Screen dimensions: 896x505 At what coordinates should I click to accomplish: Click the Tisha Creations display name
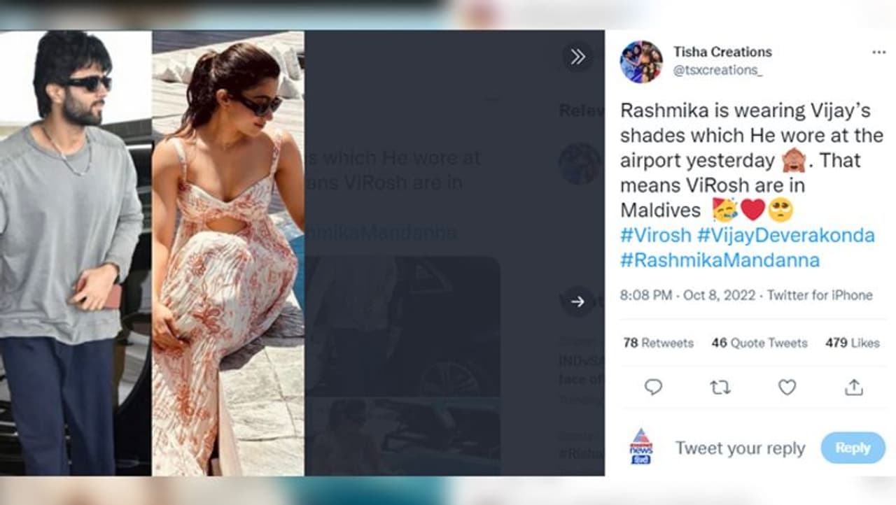click(722, 52)
